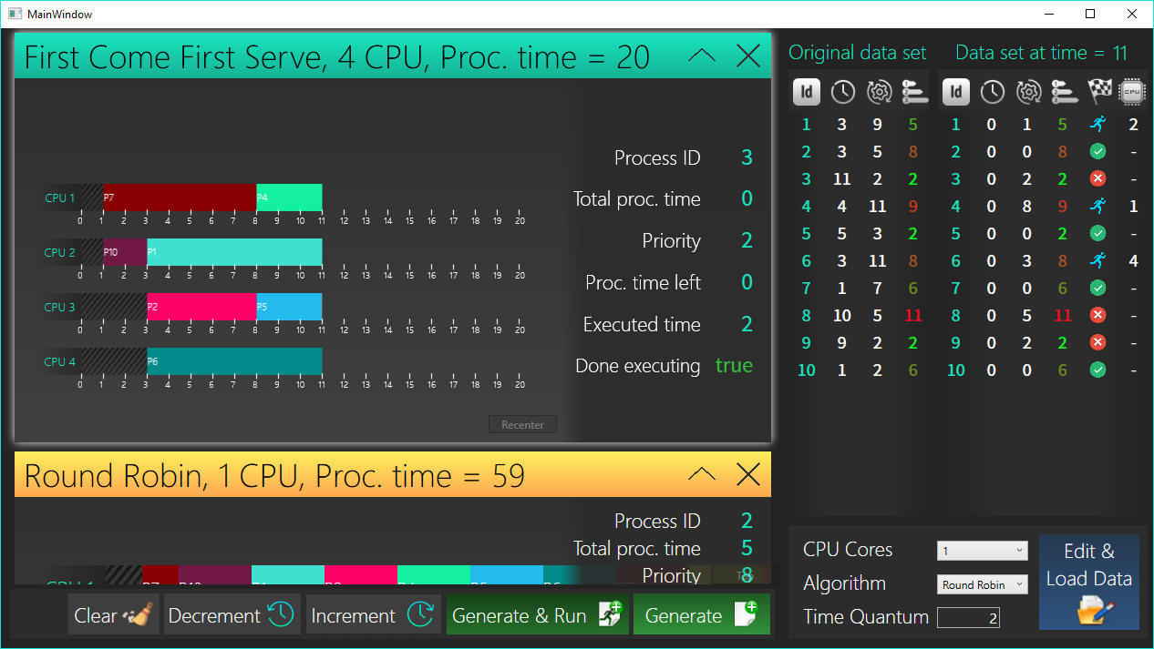
Task: Click the Increment time button
Action: coord(373,615)
